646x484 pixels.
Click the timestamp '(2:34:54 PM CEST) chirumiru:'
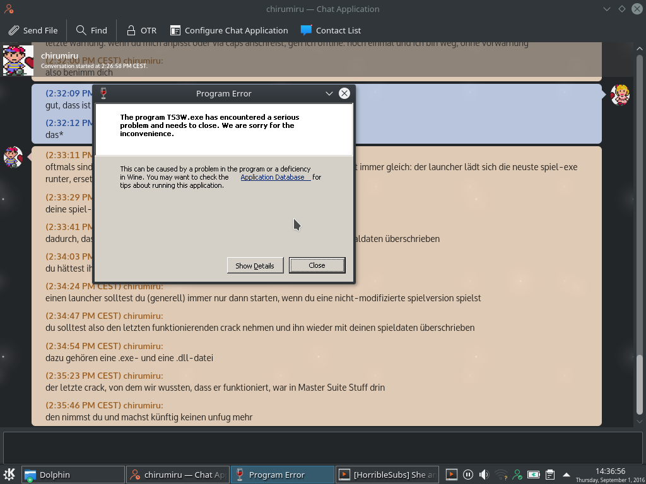pos(104,346)
